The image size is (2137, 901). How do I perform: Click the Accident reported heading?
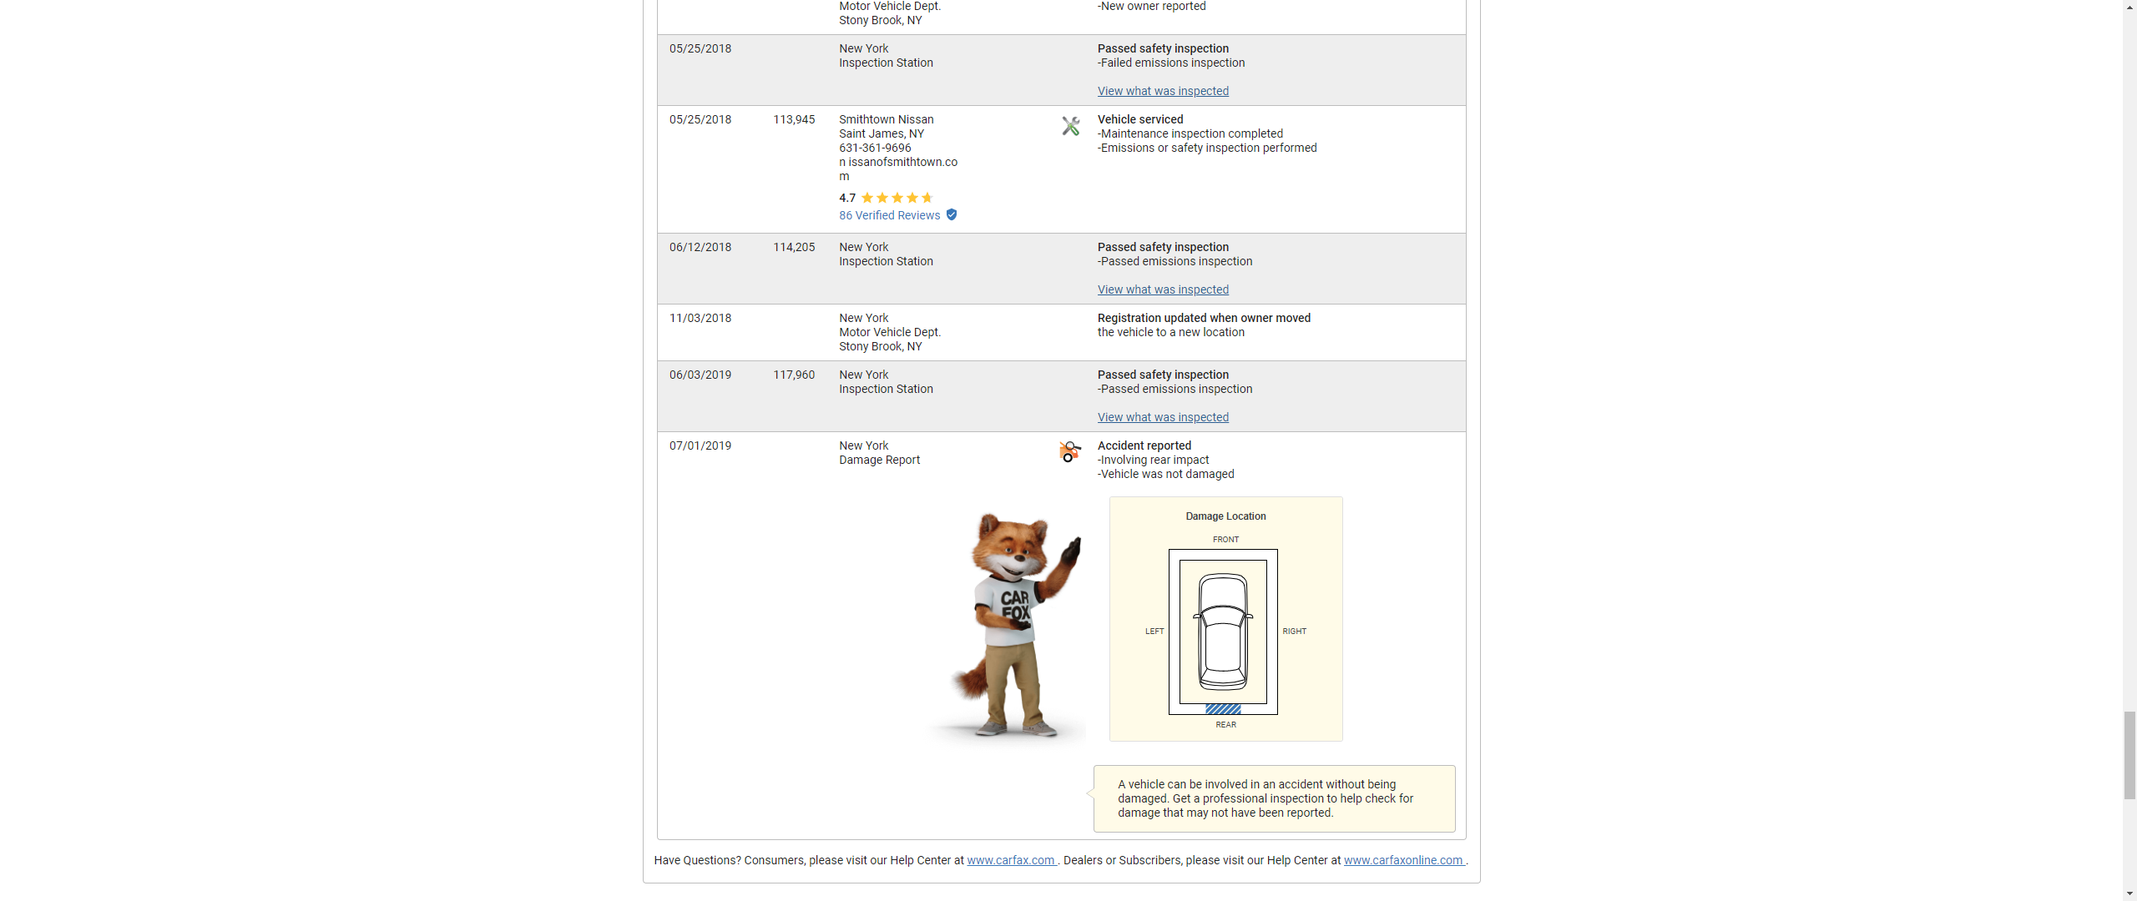click(1144, 445)
